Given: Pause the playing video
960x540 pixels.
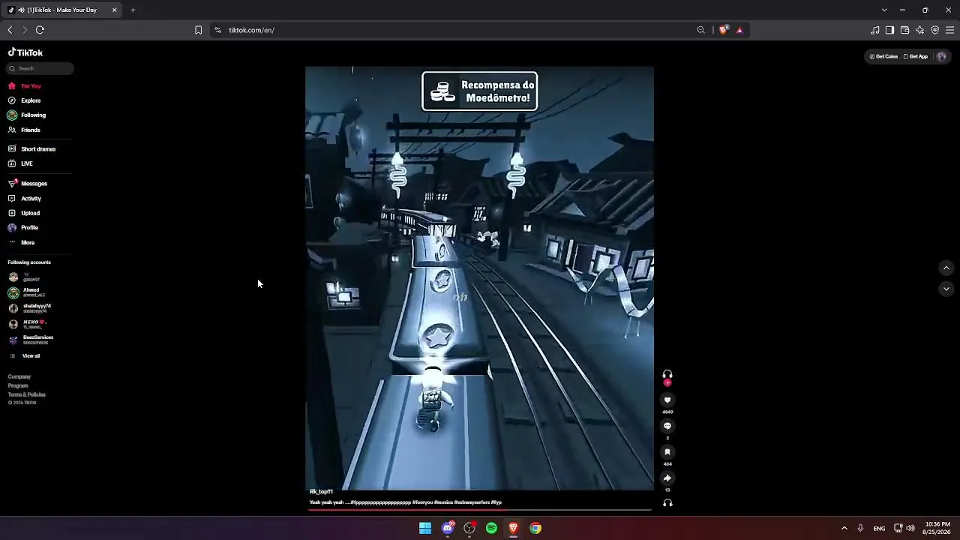Looking at the screenshot, I should (479, 278).
